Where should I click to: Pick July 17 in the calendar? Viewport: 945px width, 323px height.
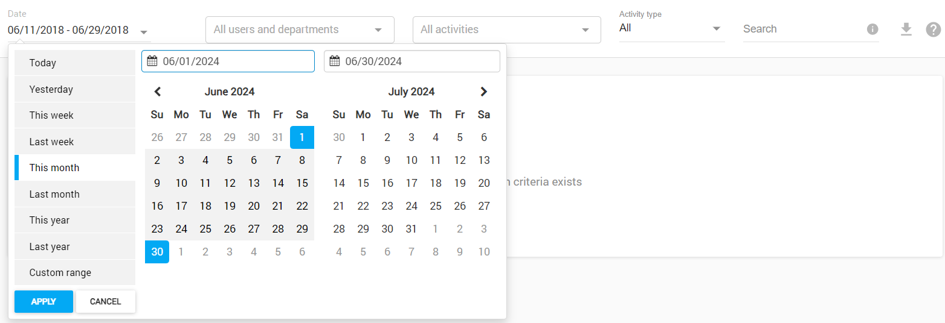pos(411,183)
